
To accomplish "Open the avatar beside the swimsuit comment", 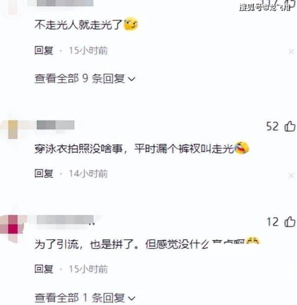I will tap(11, 130).
